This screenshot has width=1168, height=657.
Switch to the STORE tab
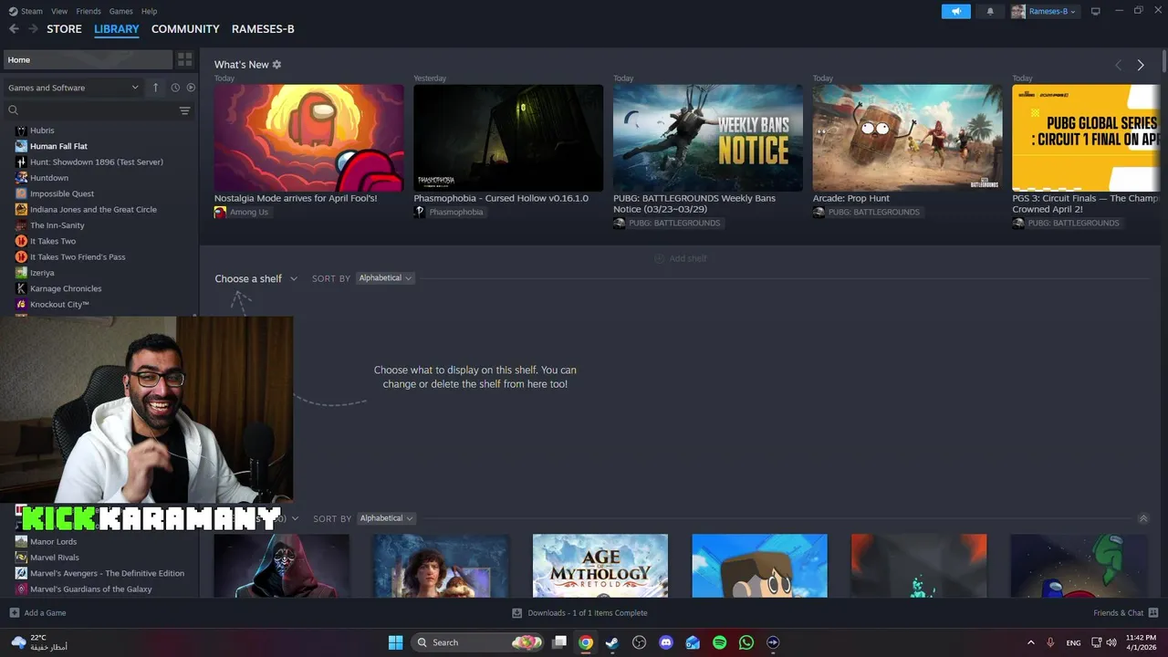click(x=64, y=29)
